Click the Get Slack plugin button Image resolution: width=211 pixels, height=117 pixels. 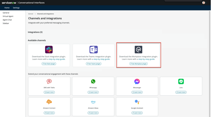point(49,64)
